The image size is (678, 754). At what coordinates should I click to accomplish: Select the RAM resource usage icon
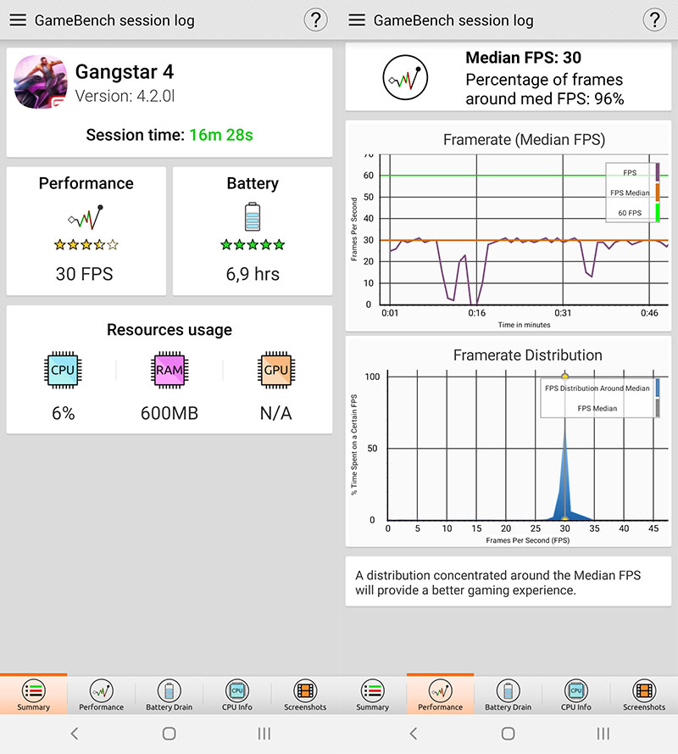[169, 370]
